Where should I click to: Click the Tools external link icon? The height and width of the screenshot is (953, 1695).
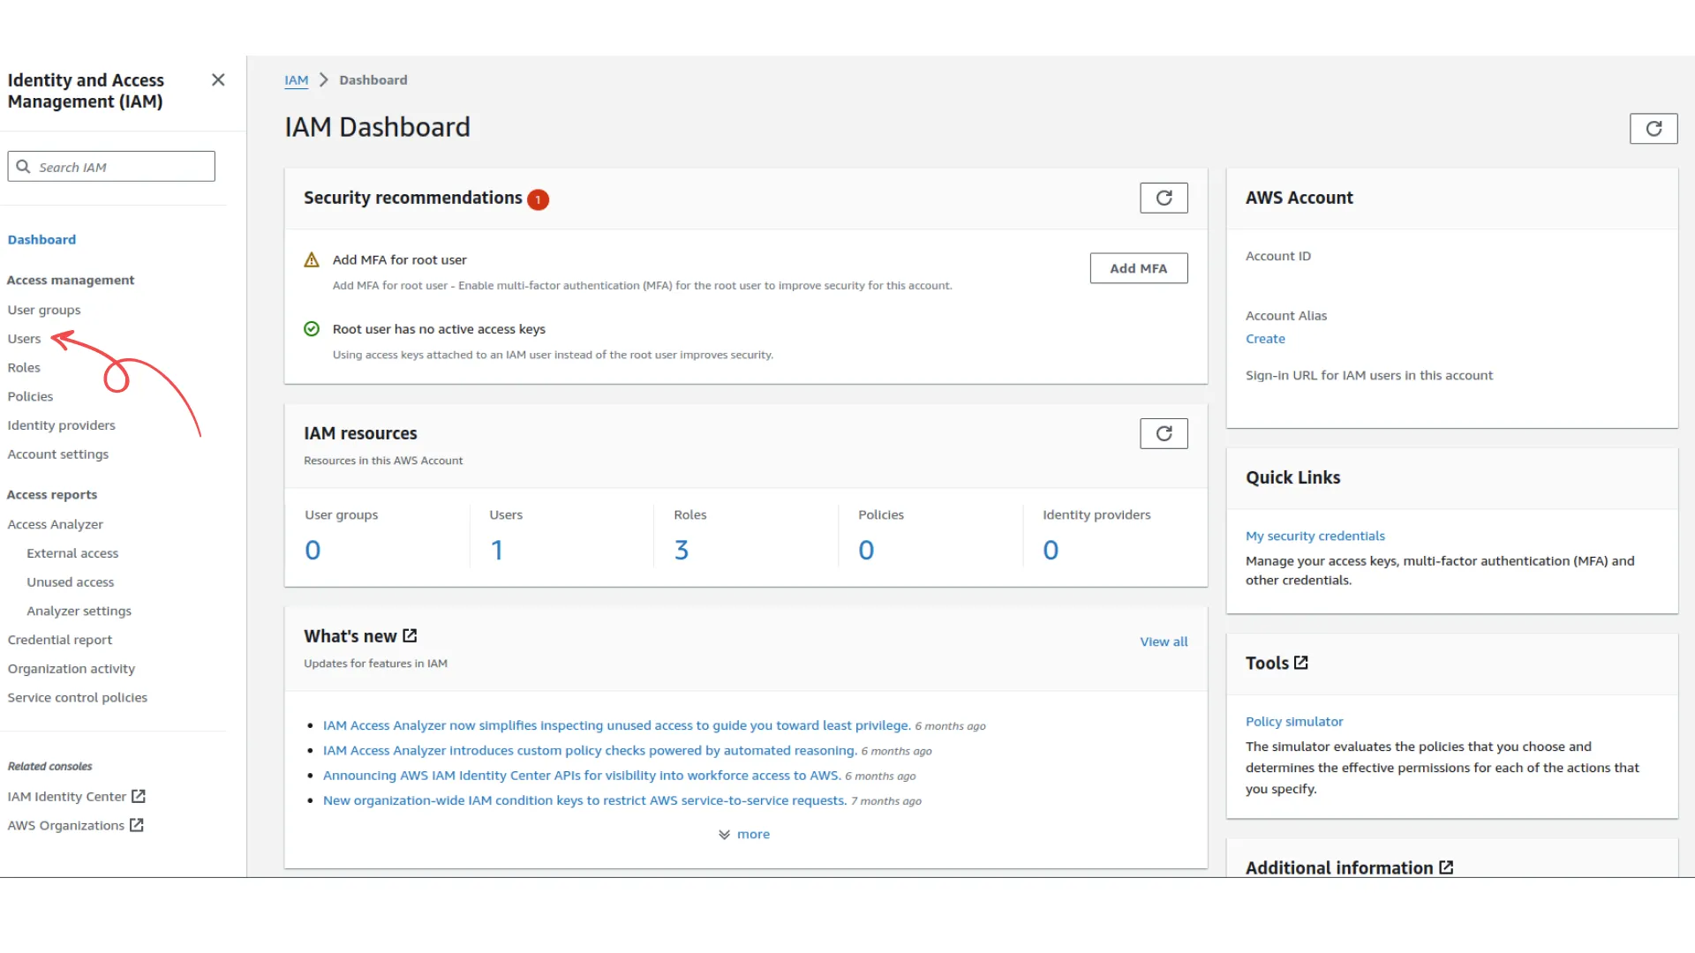coord(1300,663)
